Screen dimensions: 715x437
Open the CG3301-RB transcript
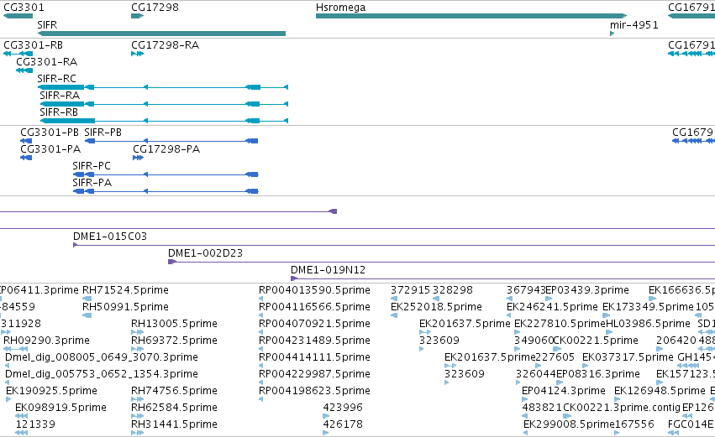coord(18,54)
